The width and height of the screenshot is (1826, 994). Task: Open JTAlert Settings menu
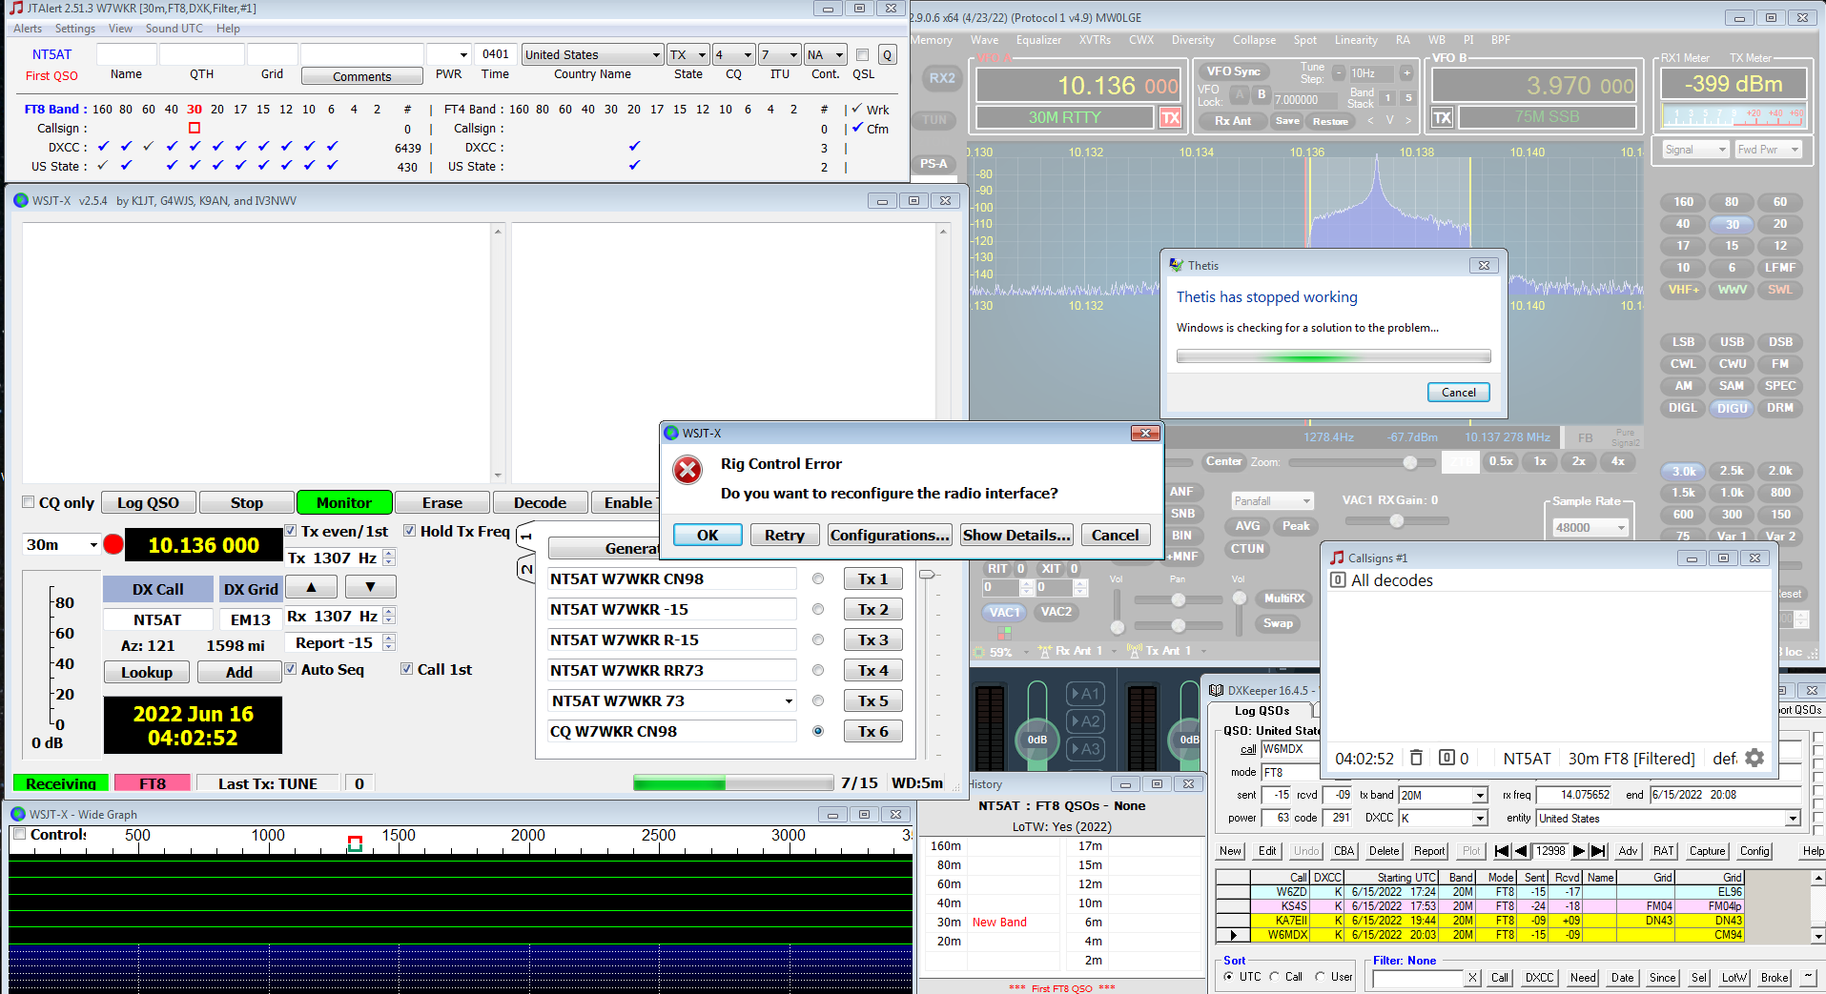point(74,29)
